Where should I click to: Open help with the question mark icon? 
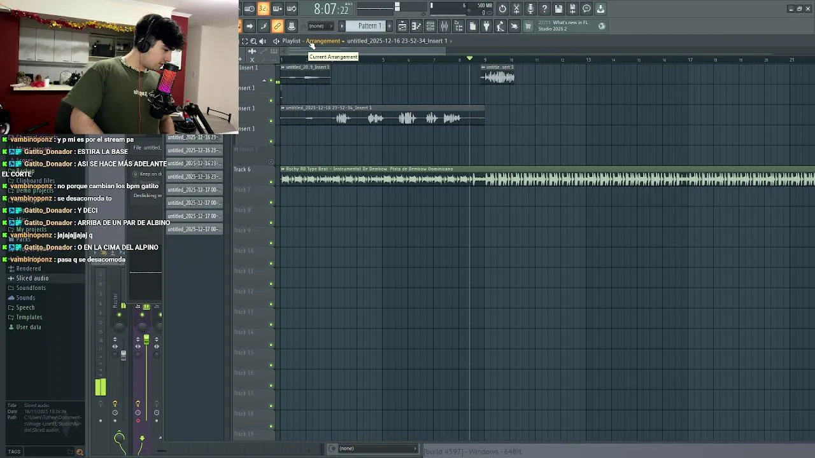pyautogui.click(x=544, y=9)
